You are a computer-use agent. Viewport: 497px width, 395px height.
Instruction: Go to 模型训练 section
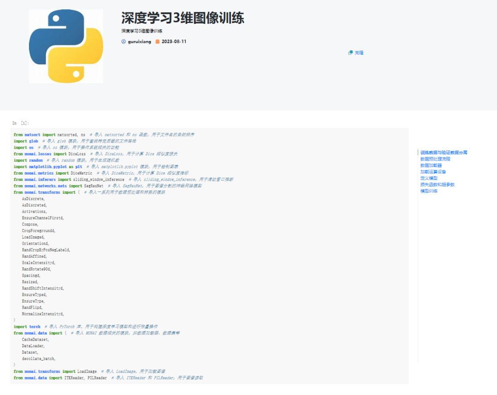428,191
